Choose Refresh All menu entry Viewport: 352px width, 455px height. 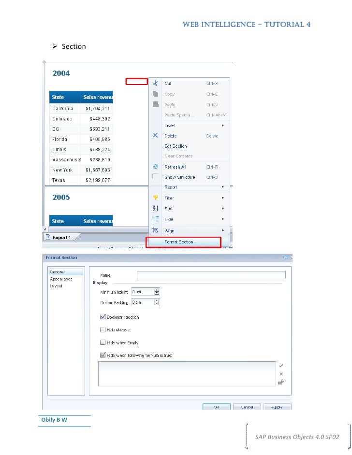pyautogui.click(x=190, y=167)
